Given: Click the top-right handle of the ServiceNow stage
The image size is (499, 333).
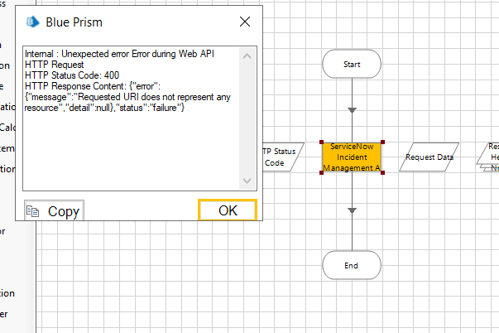Looking at the screenshot, I should click(382, 142).
